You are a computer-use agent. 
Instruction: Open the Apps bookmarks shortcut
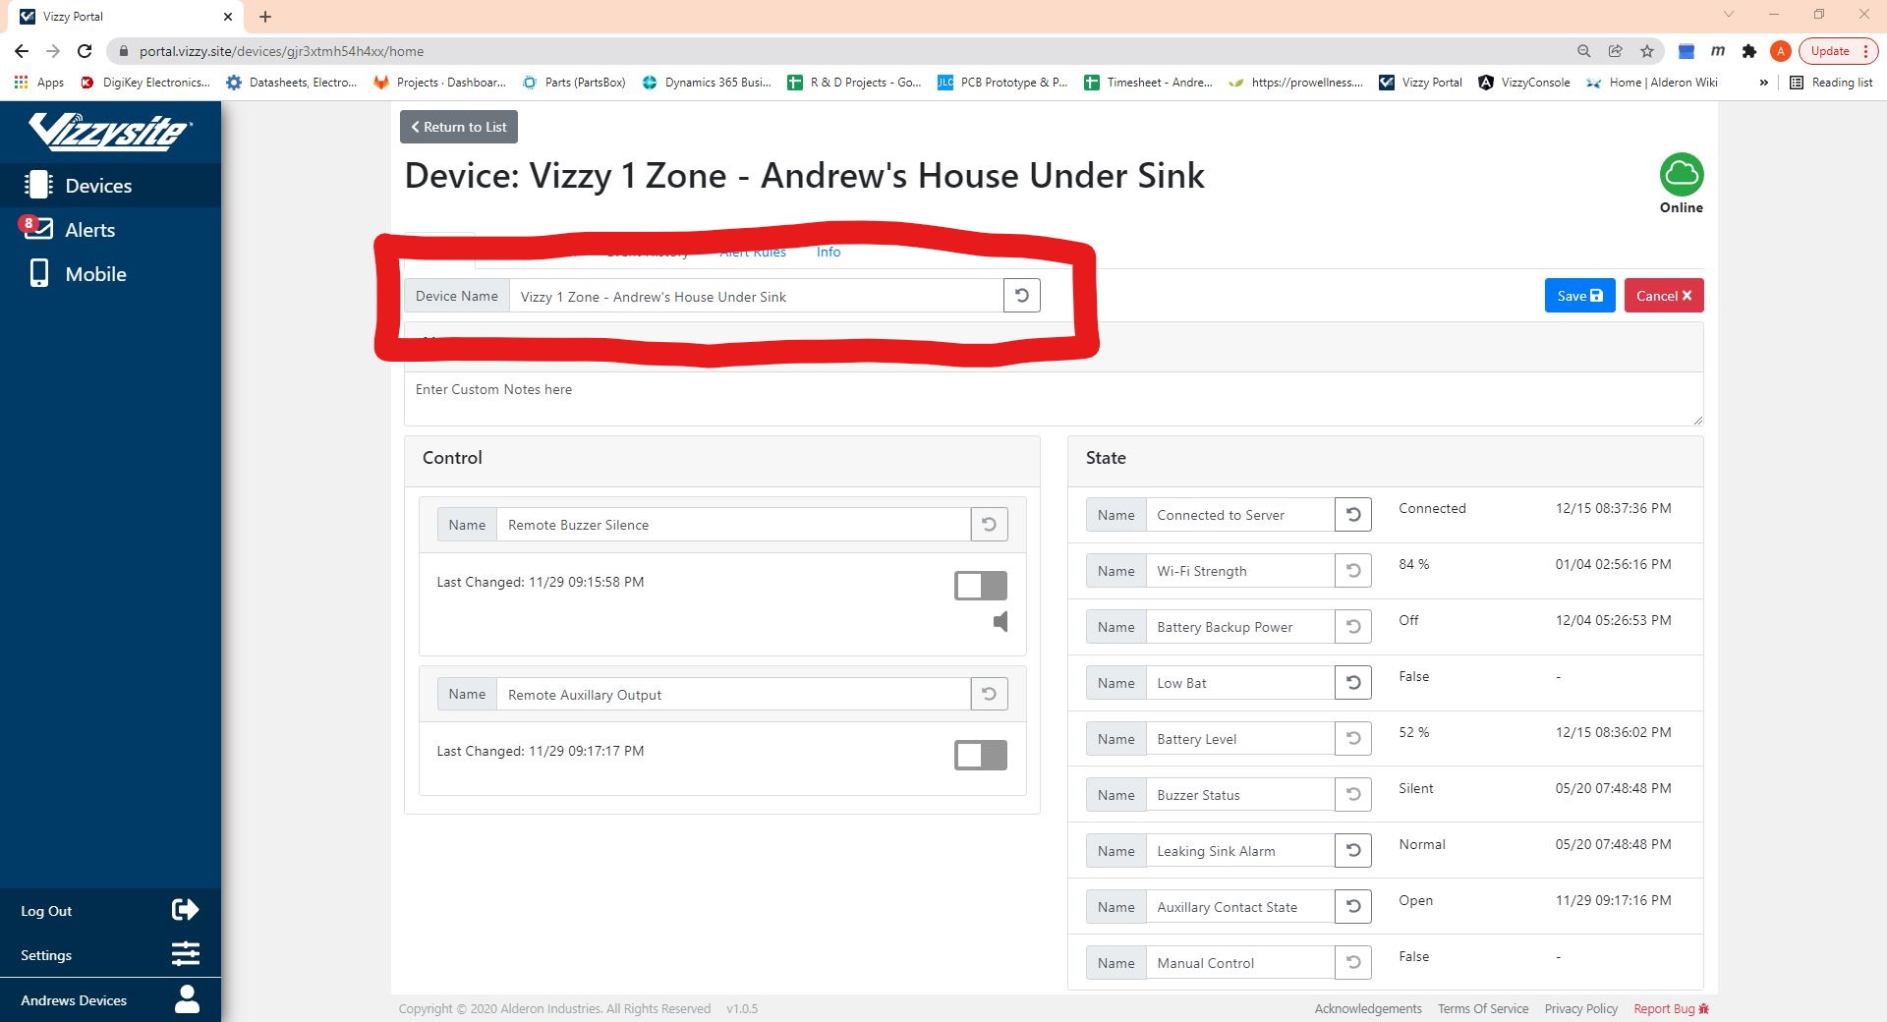click(39, 83)
